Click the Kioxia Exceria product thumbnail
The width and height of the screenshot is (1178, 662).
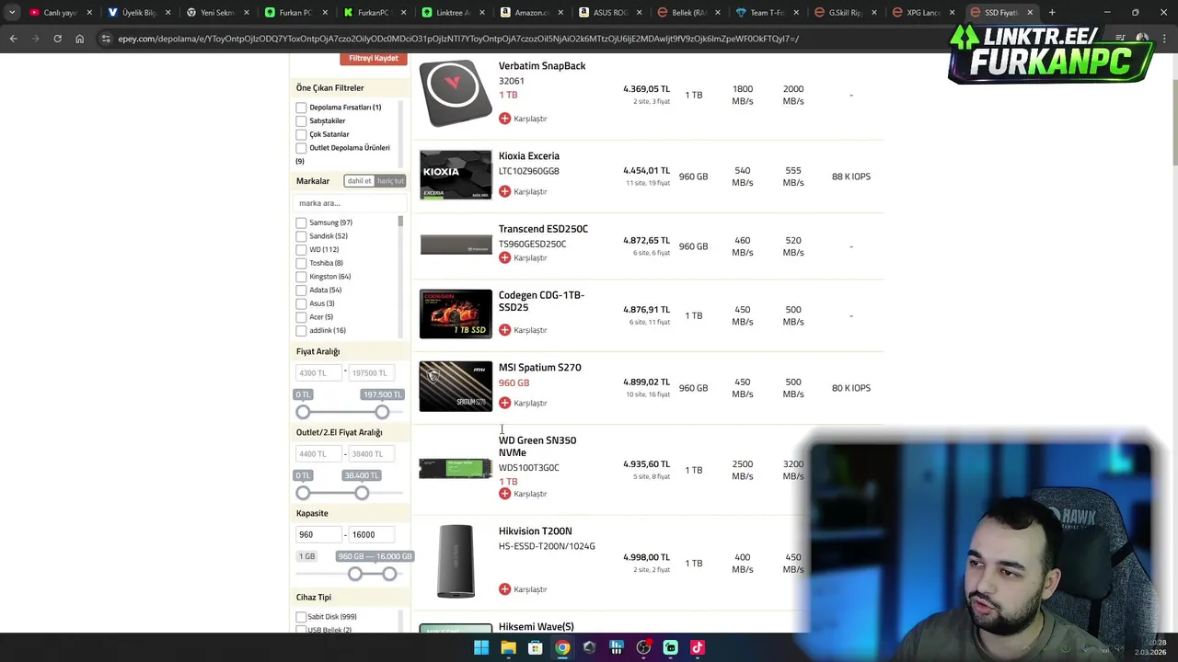point(456,175)
